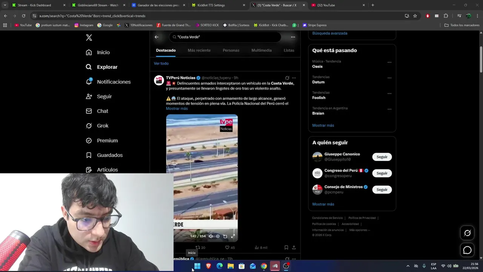Select the Destacado tab
The width and height of the screenshot is (483, 272).
pyautogui.click(x=166, y=50)
